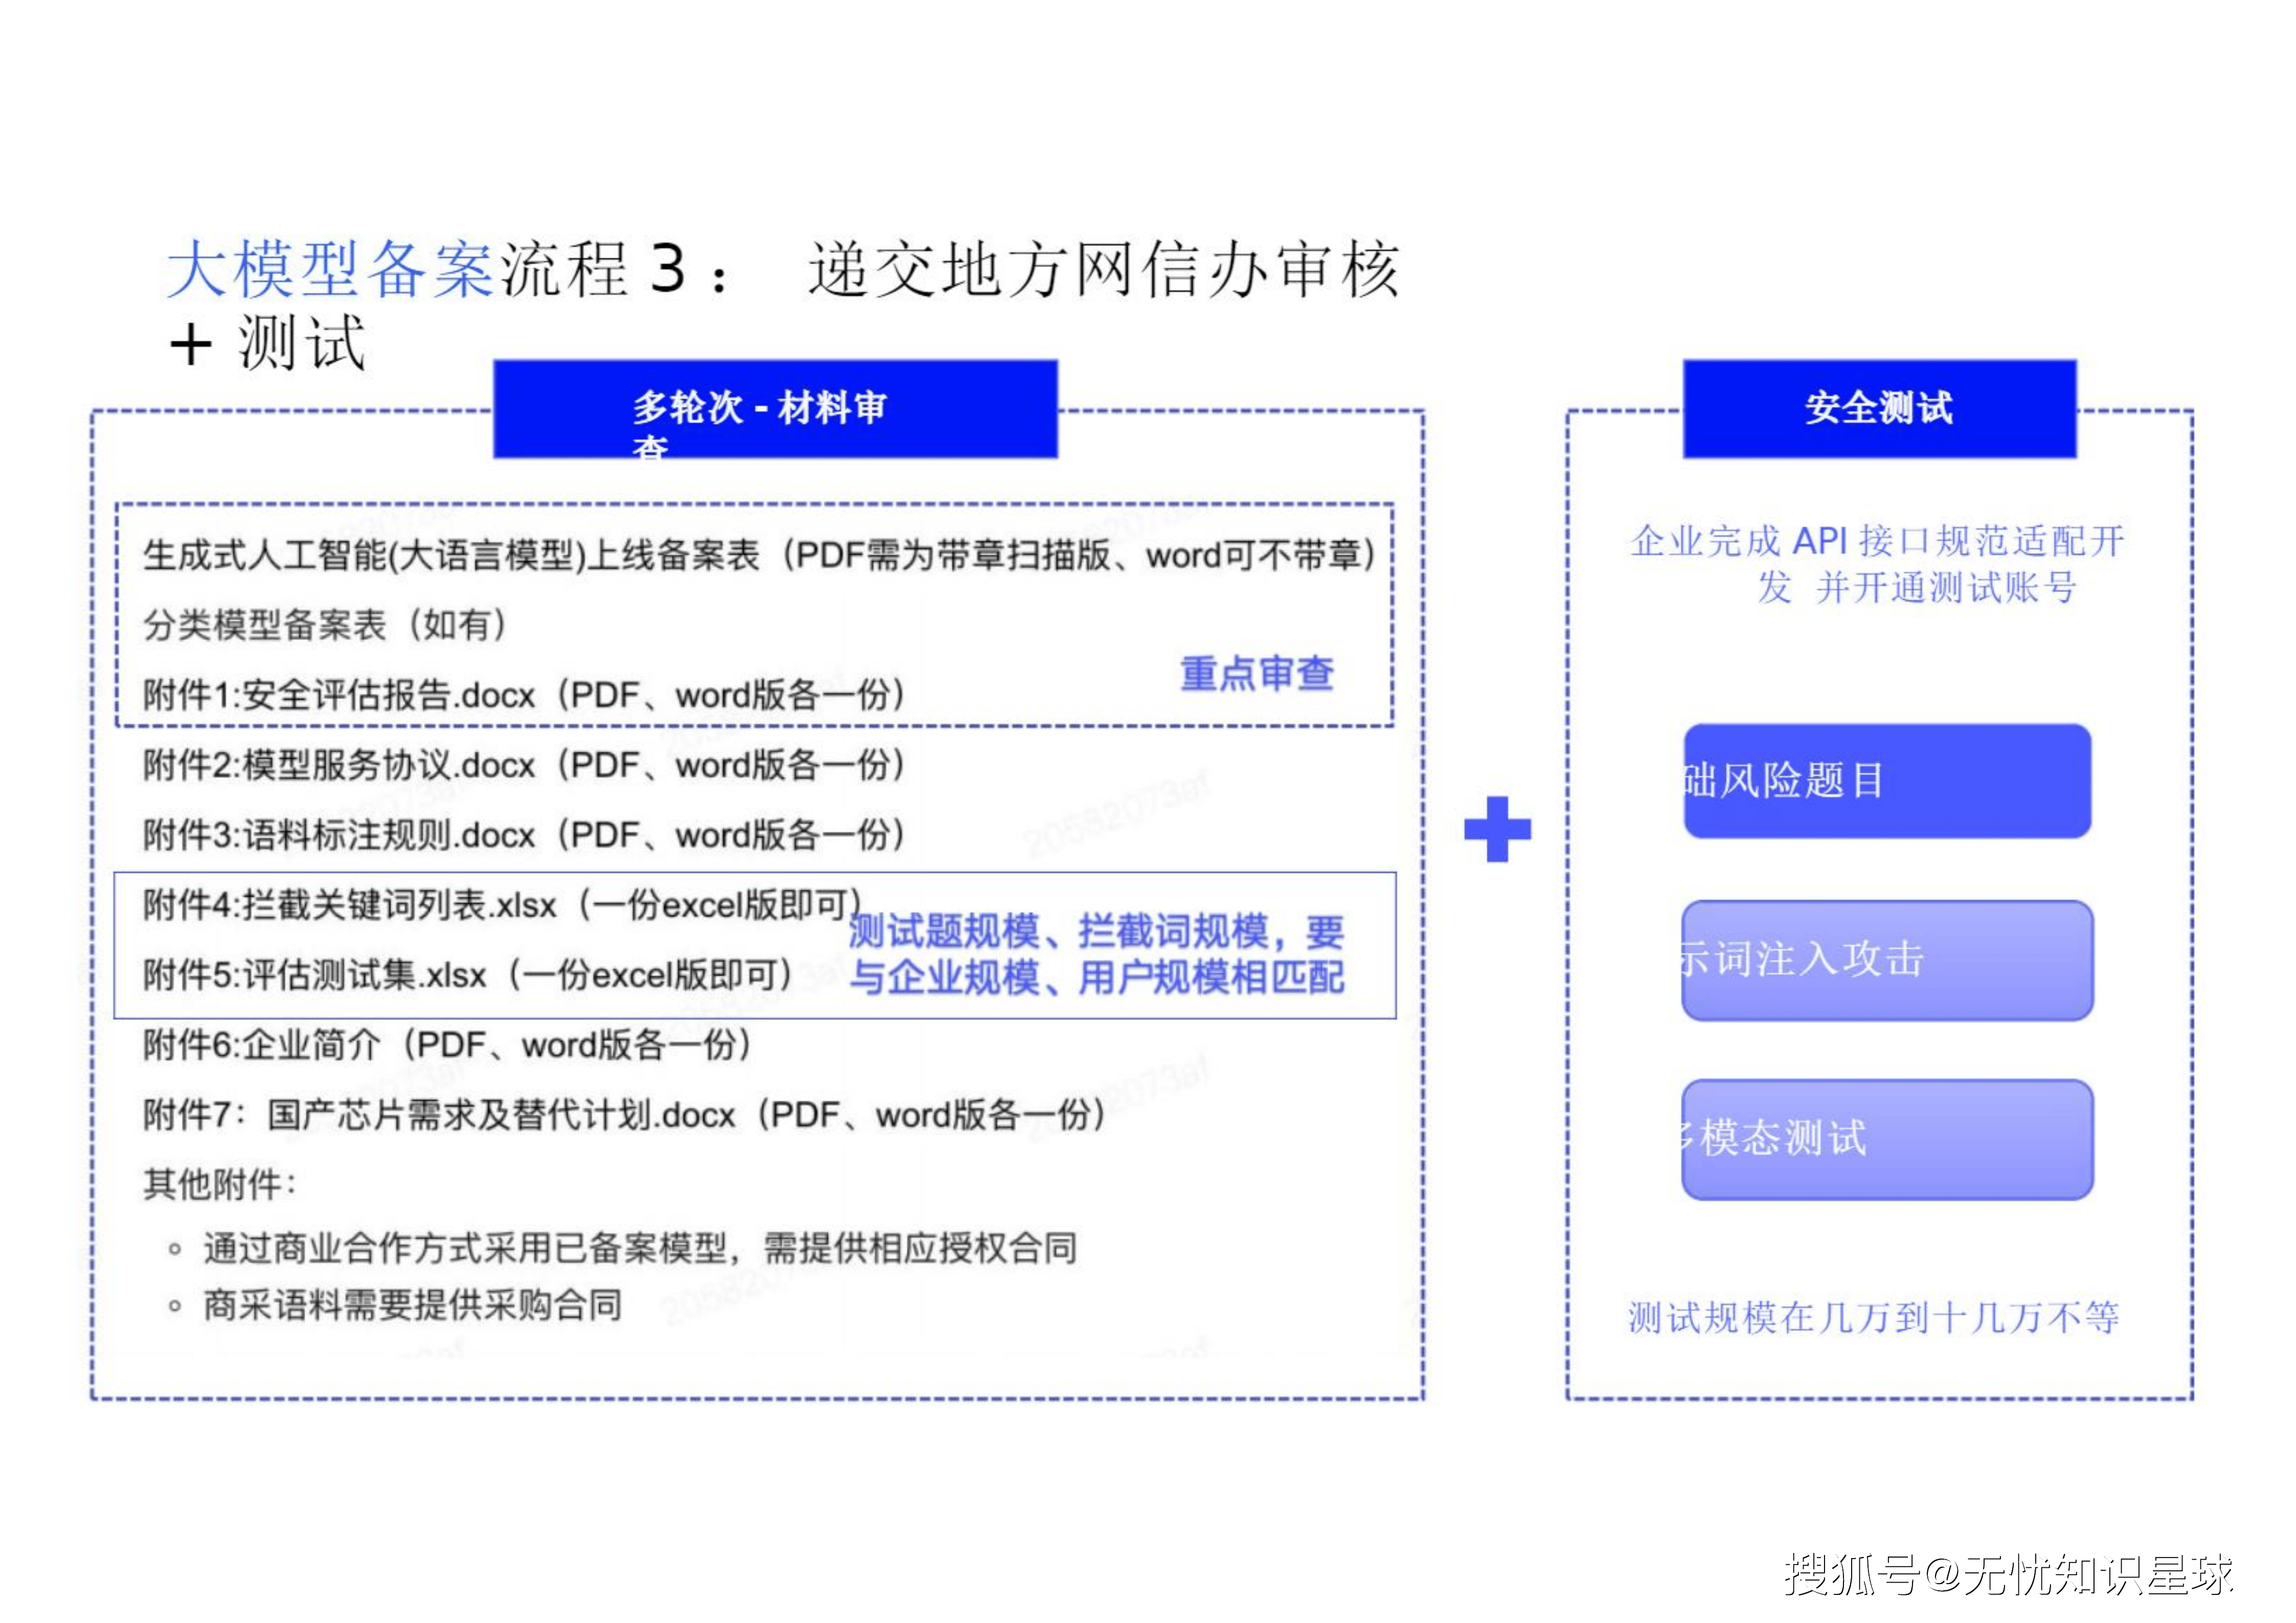Click the 安全测试 header box
2296x1623 pixels.
click(x=1879, y=409)
